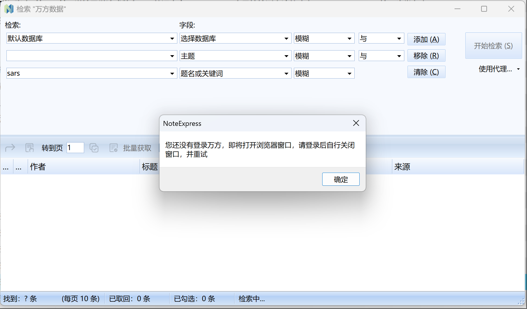This screenshot has height=309, width=527.
Task: Click the forward arrow icon in results toolbar
Action: (x=10, y=148)
